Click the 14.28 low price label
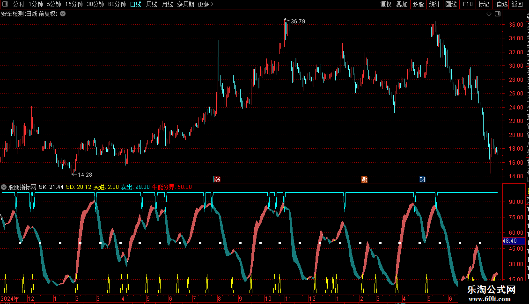Viewport: 529px width, 304px height. tap(85, 175)
